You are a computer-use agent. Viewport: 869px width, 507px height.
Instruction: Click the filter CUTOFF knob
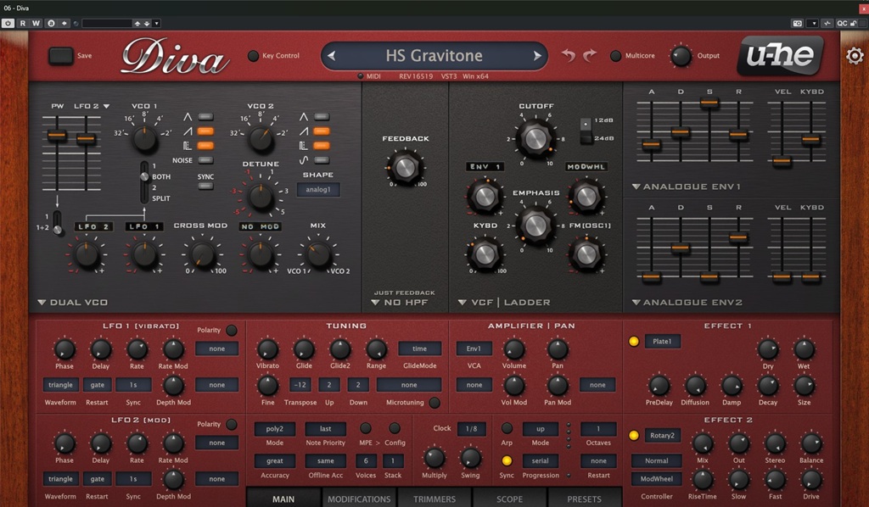pos(535,138)
